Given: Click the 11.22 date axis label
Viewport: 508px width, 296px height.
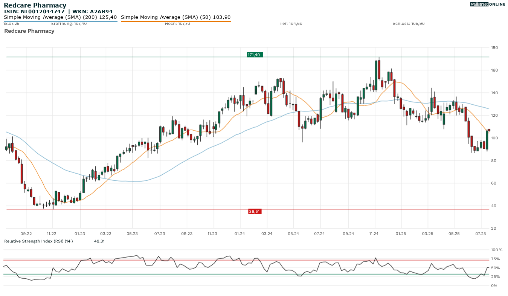Looking at the screenshot, I should [x=52, y=234].
